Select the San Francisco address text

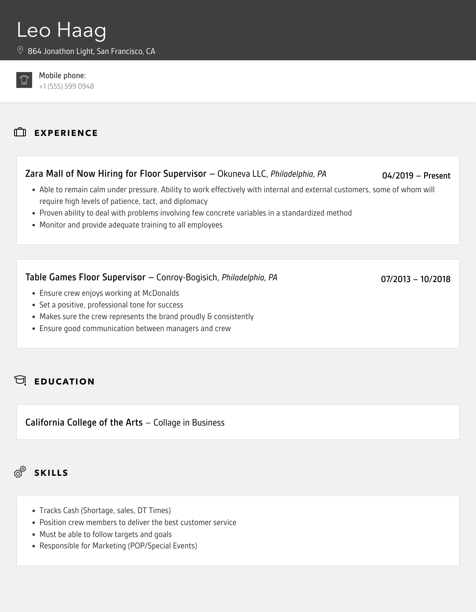point(91,51)
